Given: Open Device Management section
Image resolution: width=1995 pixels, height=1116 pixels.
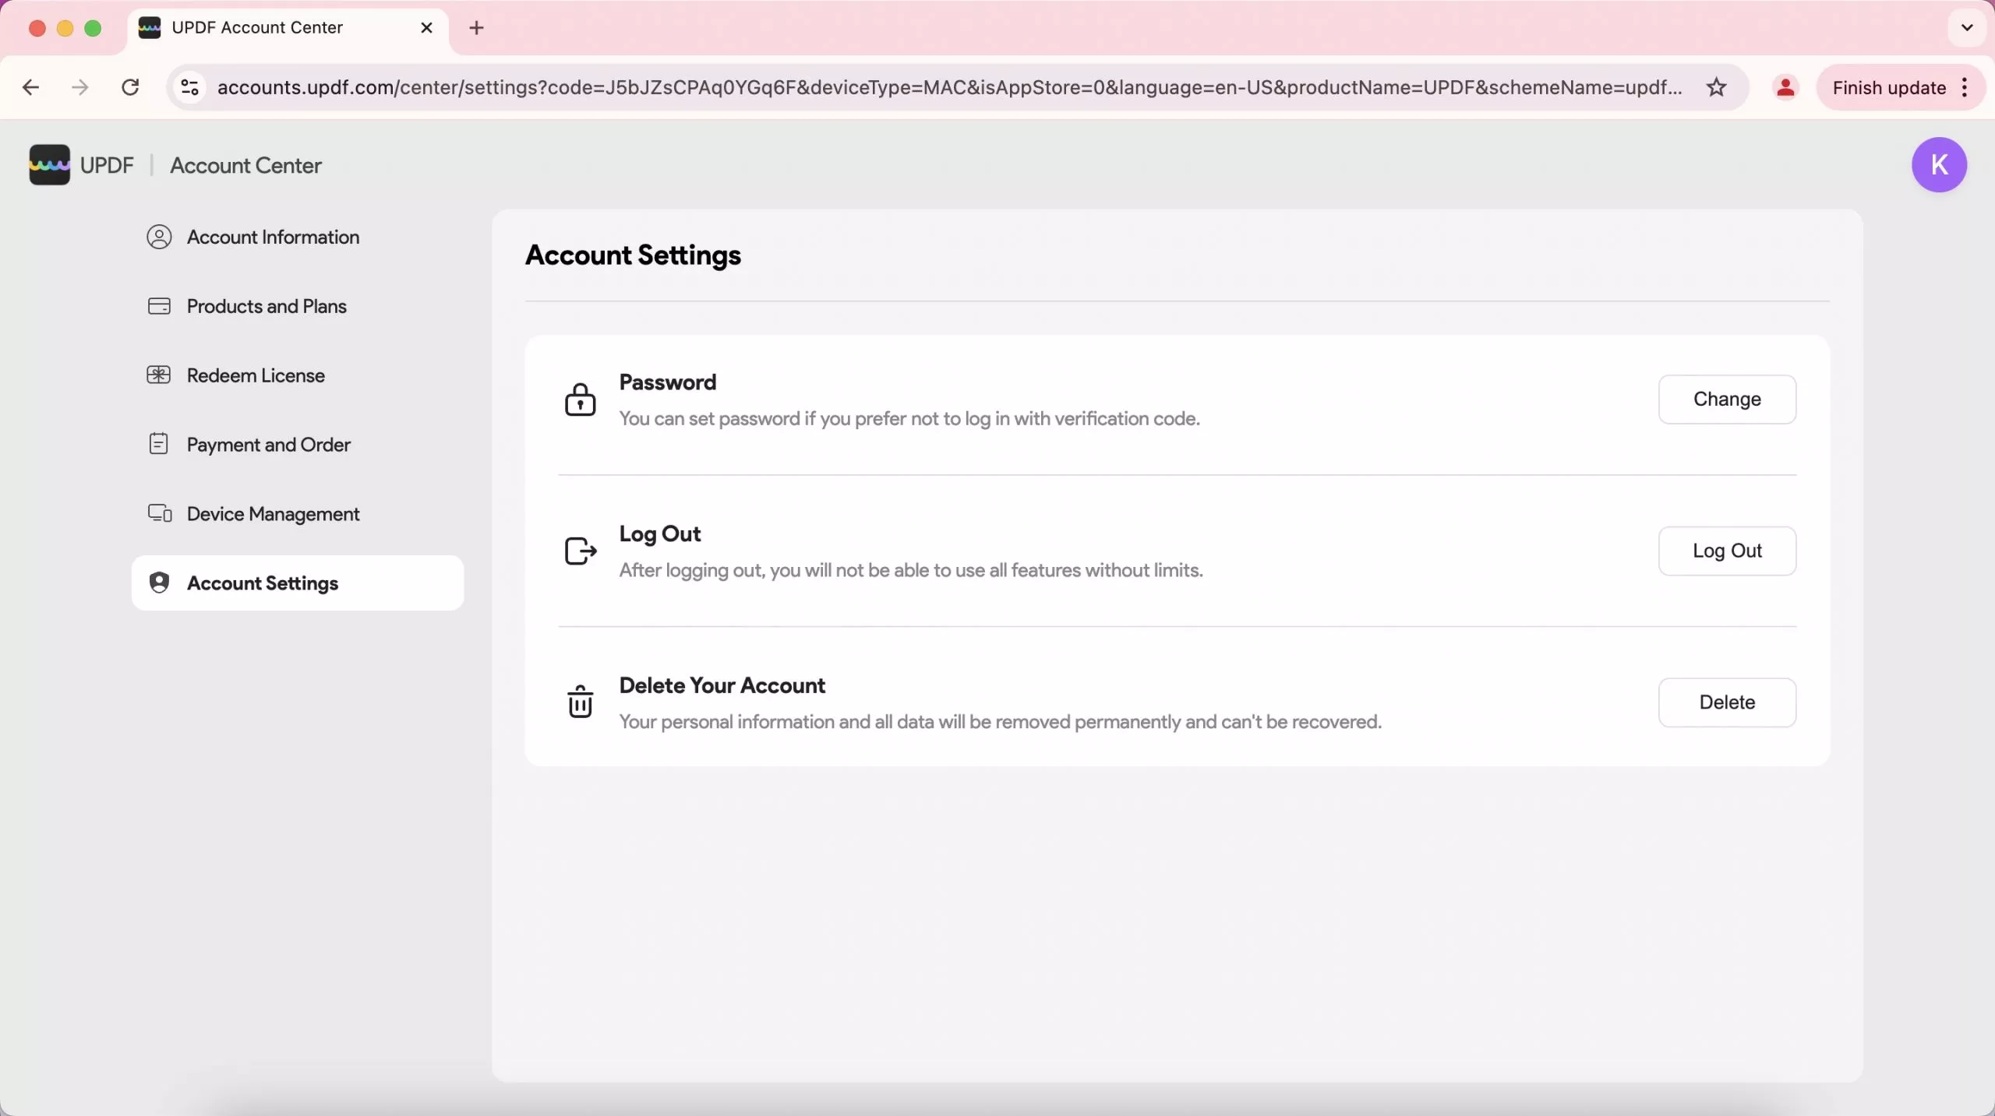Looking at the screenshot, I should coord(272,514).
